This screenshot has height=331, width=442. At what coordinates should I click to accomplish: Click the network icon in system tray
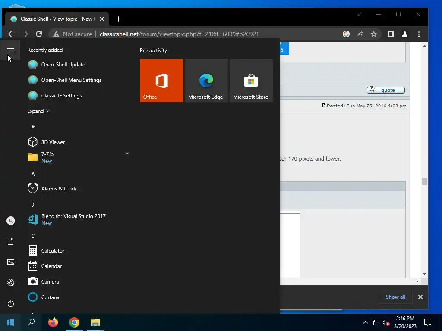[376, 322]
